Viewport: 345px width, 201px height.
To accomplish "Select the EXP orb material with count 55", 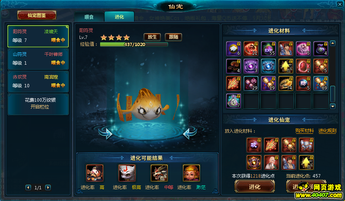I will pyautogui.click(x=268, y=49).
